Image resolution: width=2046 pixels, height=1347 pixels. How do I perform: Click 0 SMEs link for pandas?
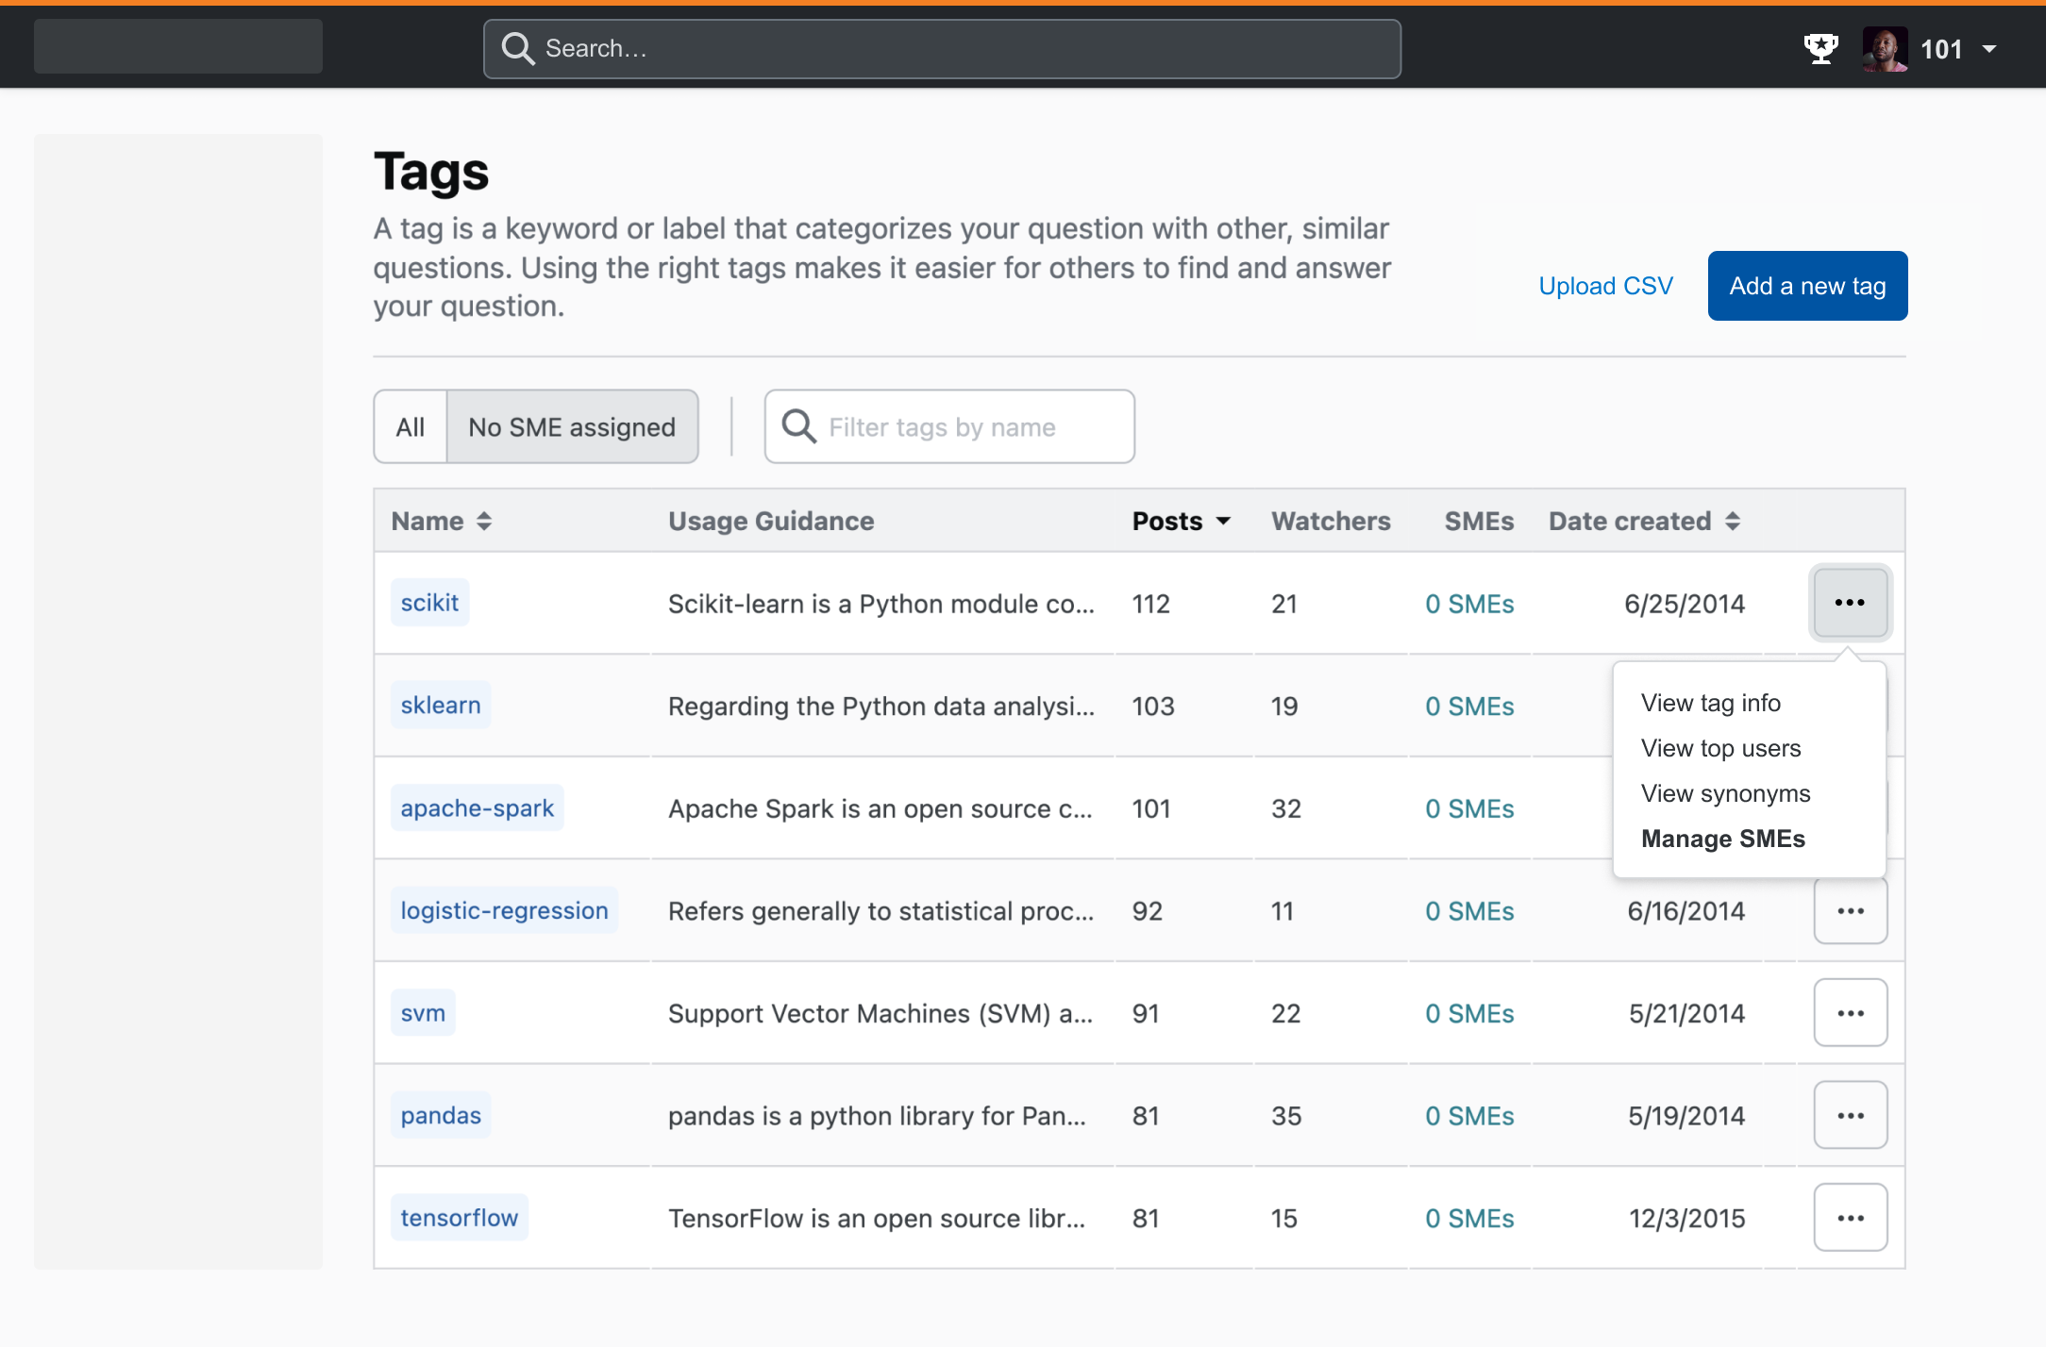pos(1469,1116)
